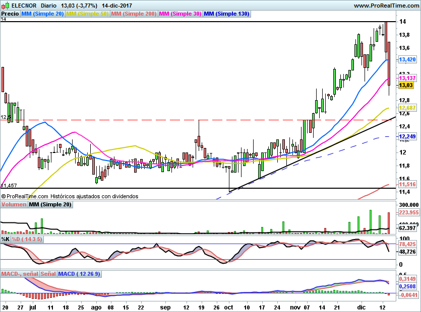Select the %D ( 14 3 5) label
The width and height of the screenshot is (421, 312).
tap(27, 239)
